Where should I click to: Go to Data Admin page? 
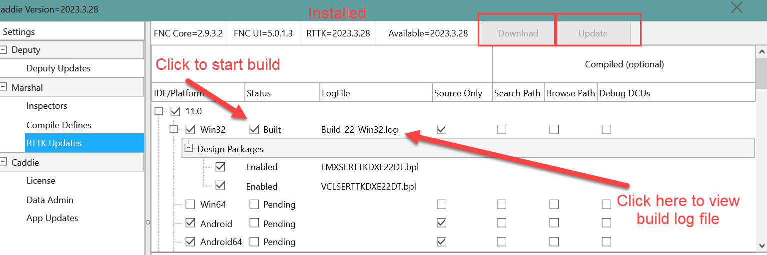point(49,200)
